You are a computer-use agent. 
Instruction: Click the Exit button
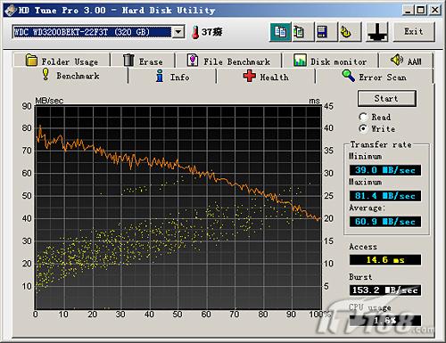414,32
